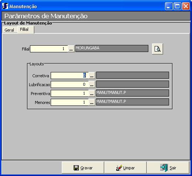
Task: Open the Menores lookup ellipsis button
Action: [92, 102]
